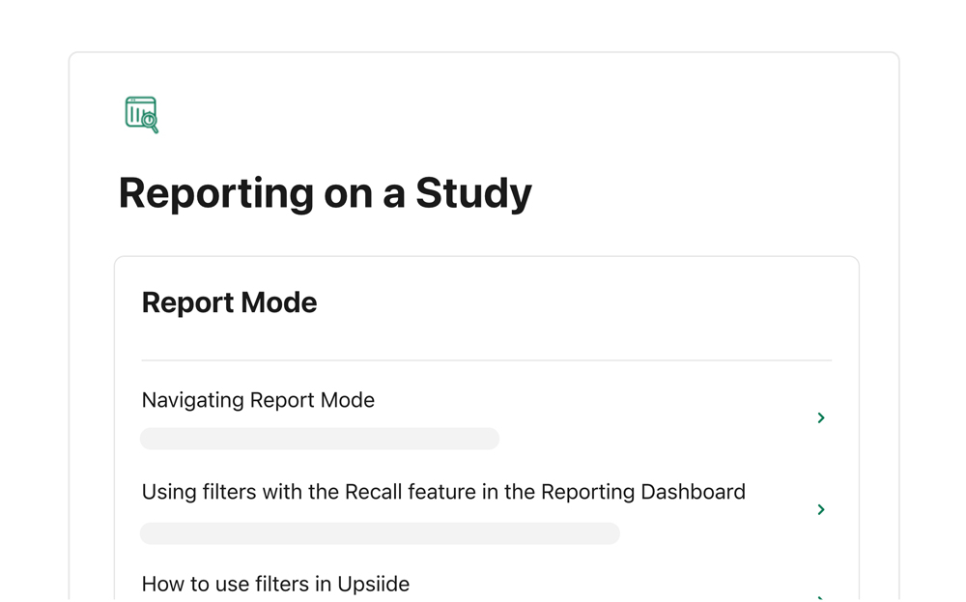The image size is (966, 602).
Task: Click the gray bar under the Recall feature article
Action: click(x=380, y=533)
